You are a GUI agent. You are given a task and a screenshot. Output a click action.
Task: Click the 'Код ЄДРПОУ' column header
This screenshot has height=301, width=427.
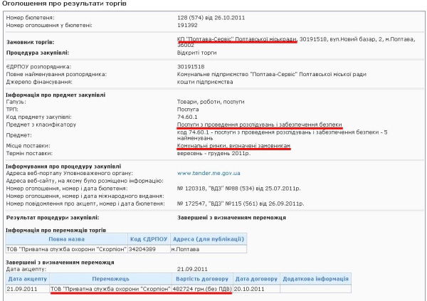(x=149, y=240)
